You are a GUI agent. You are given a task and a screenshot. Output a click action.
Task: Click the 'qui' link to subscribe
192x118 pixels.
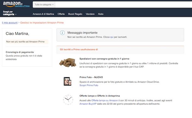coord(112,37)
